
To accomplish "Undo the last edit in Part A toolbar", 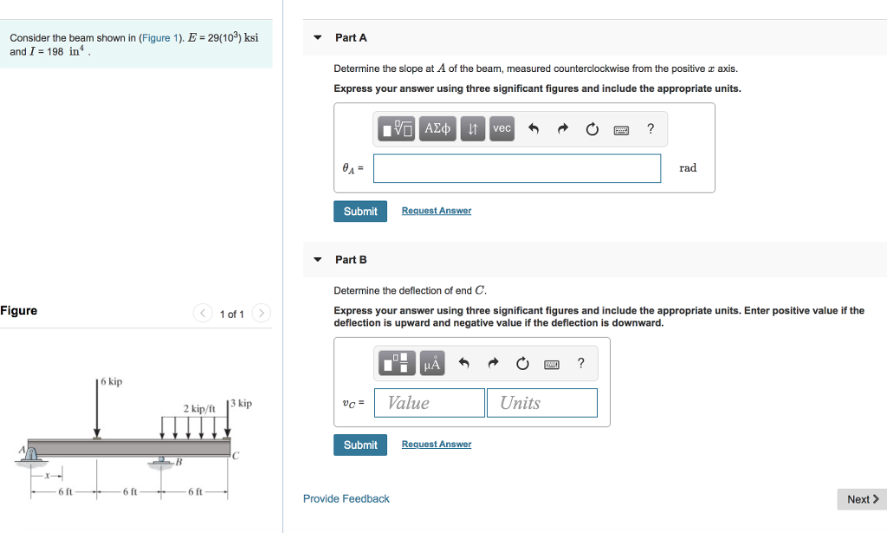I will (533, 128).
